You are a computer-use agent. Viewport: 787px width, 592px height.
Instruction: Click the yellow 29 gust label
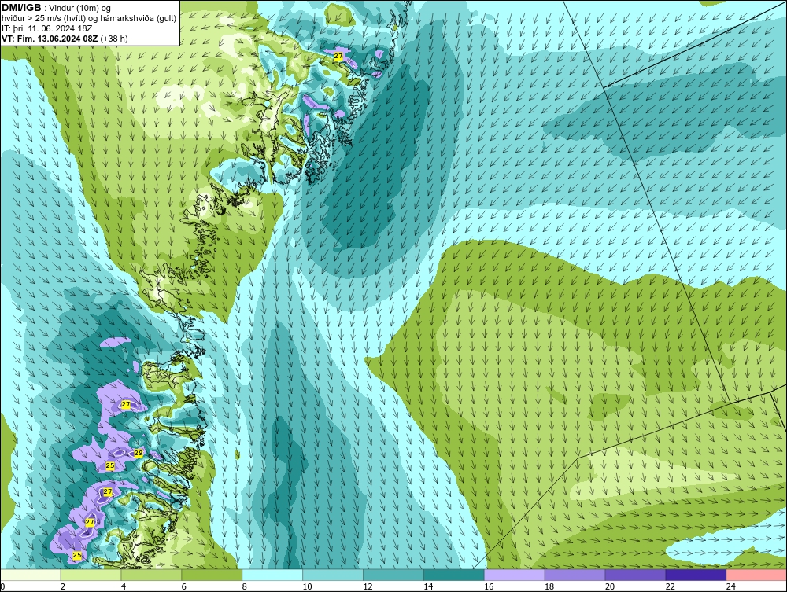[x=139, y=453]
